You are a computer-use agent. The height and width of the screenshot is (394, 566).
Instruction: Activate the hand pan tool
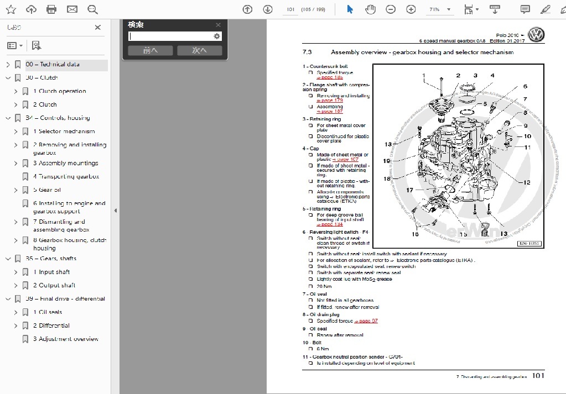[x=370, y=9]
